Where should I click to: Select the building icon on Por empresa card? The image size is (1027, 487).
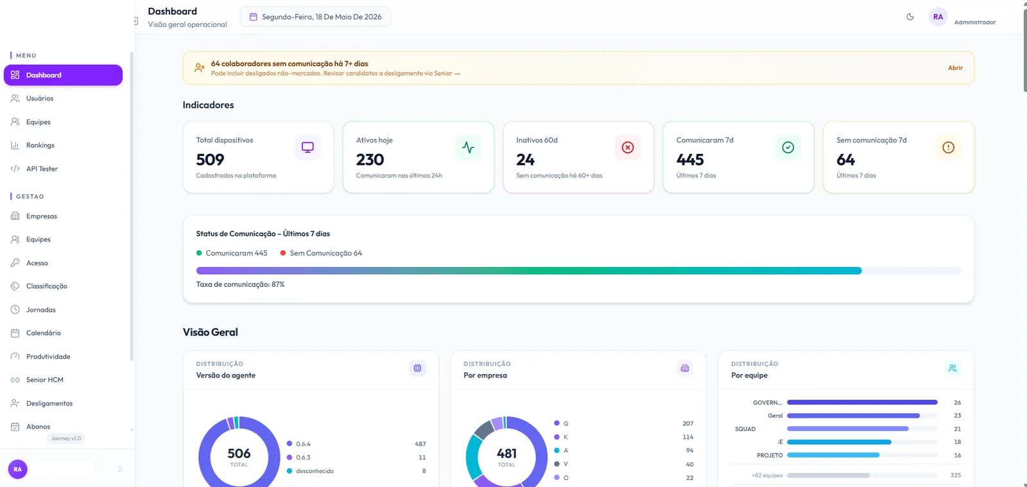pos(685,368)
